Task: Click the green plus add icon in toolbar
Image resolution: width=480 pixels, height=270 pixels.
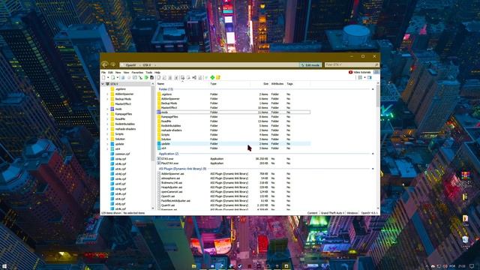Action: coord(212,78)
